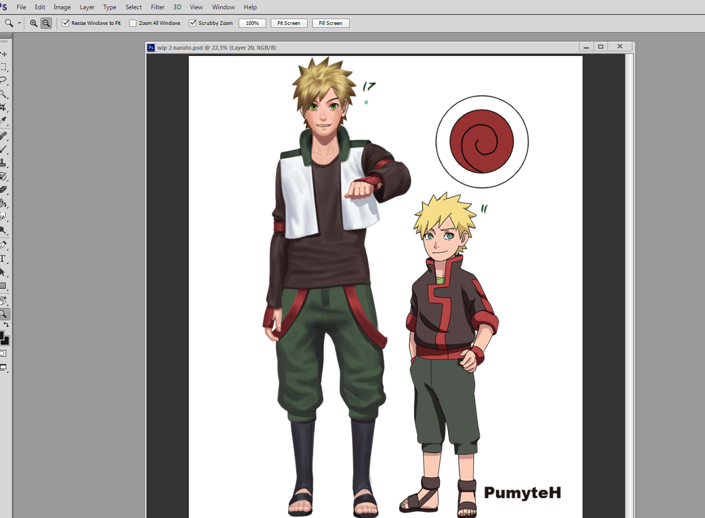705x518 pixels.
Task: Set the foreground color swatch
Action: (x=2, y=335)
